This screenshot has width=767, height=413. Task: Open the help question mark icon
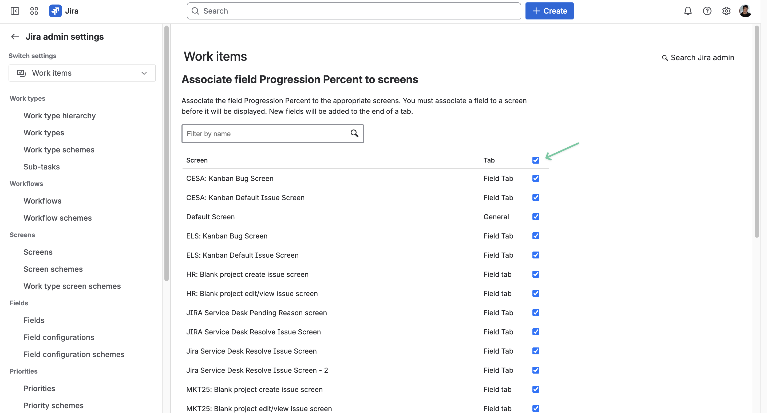pyautogui.click(x=707, y=11)
